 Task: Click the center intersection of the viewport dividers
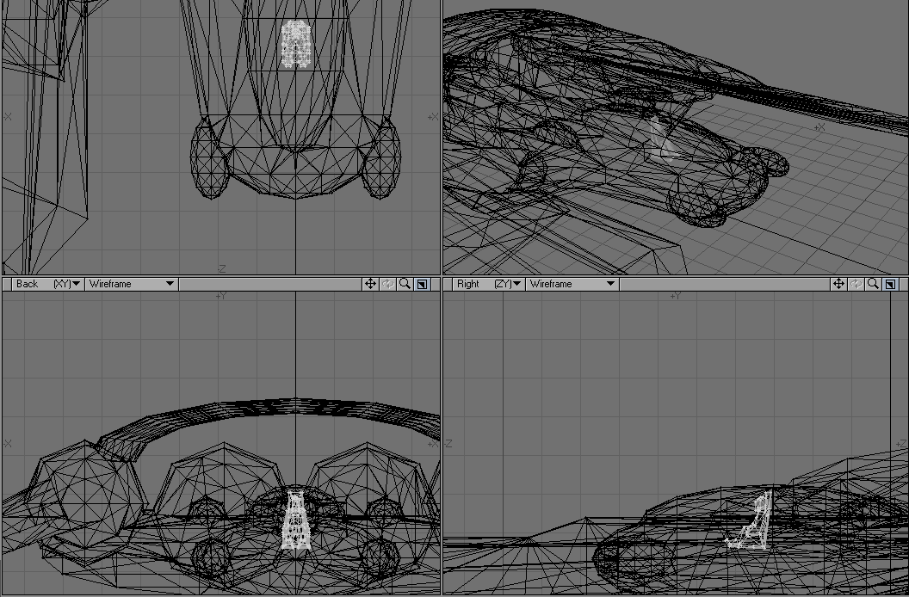click(x=442, y=283)
